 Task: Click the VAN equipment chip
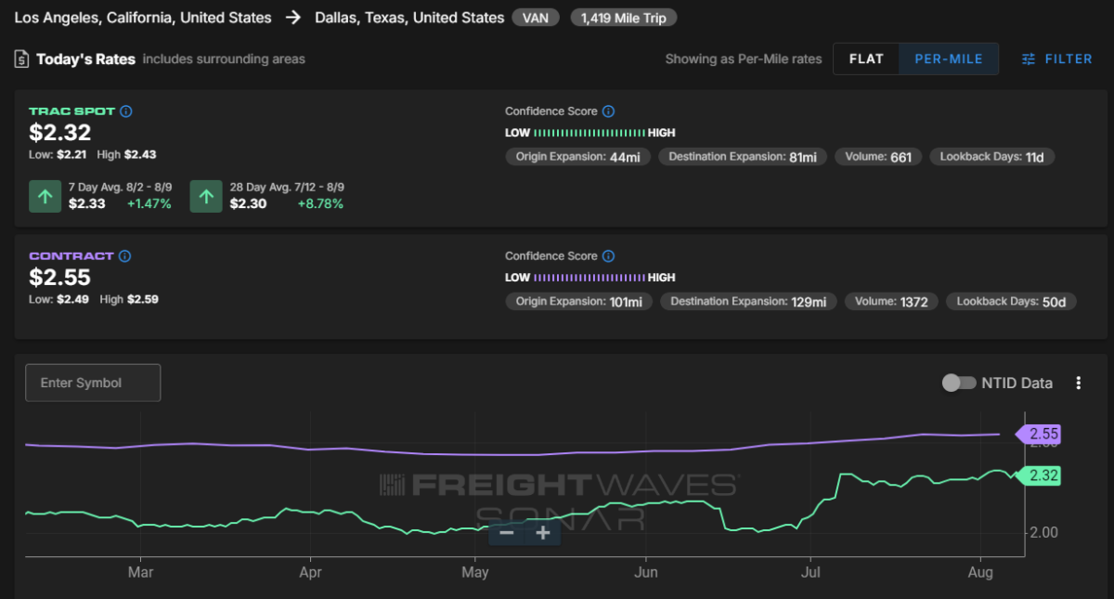point(536,18)
